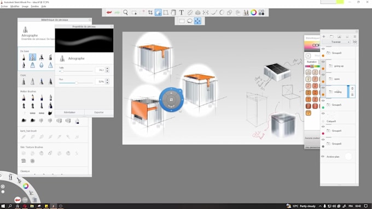This screenshot has height=209, width=372.
Task: Toggle visibility of the selected 'rotating' layer
Action: 323,87
